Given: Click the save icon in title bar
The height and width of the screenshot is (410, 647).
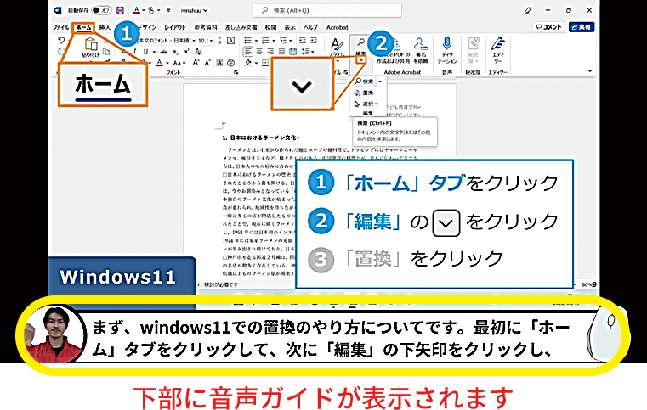Looking at the screenshot, I should 120,10.
